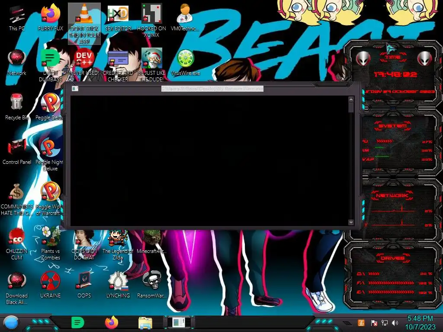Open the OOPS DID I DO THAT shortcut

(x=84, y=245)
